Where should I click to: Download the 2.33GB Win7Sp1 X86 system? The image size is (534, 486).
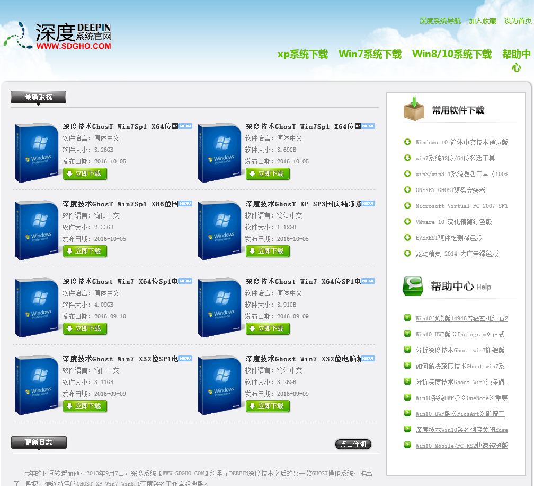click(x=85, y=251)
